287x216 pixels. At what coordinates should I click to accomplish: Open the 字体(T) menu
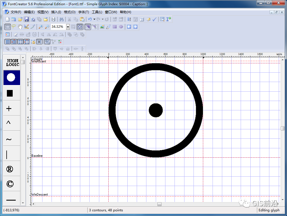pos(84,12)
